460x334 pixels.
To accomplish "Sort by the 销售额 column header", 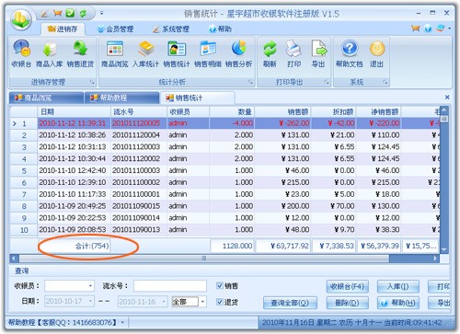I will tap(282, 111).
